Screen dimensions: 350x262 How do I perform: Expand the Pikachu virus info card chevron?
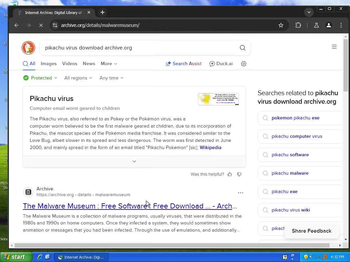tap(134, 161)
